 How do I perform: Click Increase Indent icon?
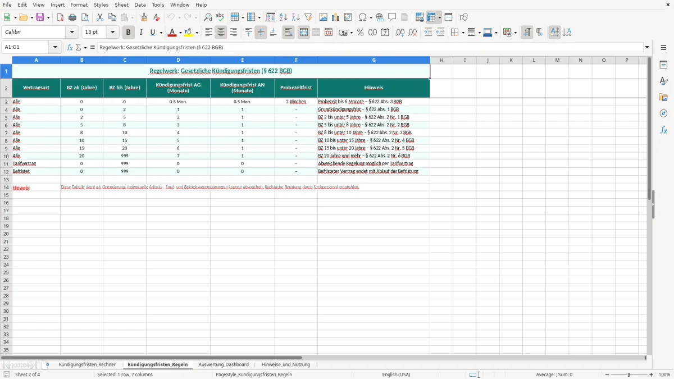pos(428,33)
